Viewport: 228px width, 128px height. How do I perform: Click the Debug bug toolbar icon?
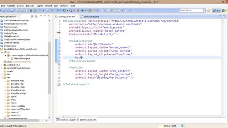point(58,10)
